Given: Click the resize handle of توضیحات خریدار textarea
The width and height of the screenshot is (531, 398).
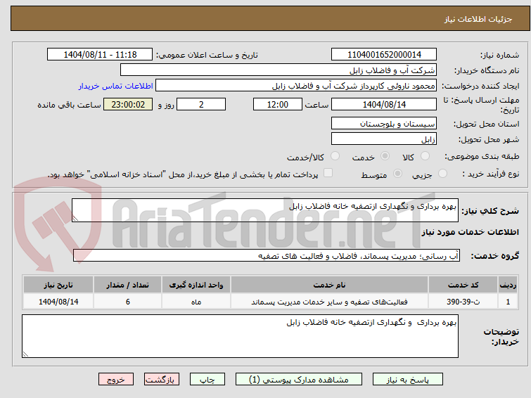Looking at the screenshot, I should coord(25,354).
